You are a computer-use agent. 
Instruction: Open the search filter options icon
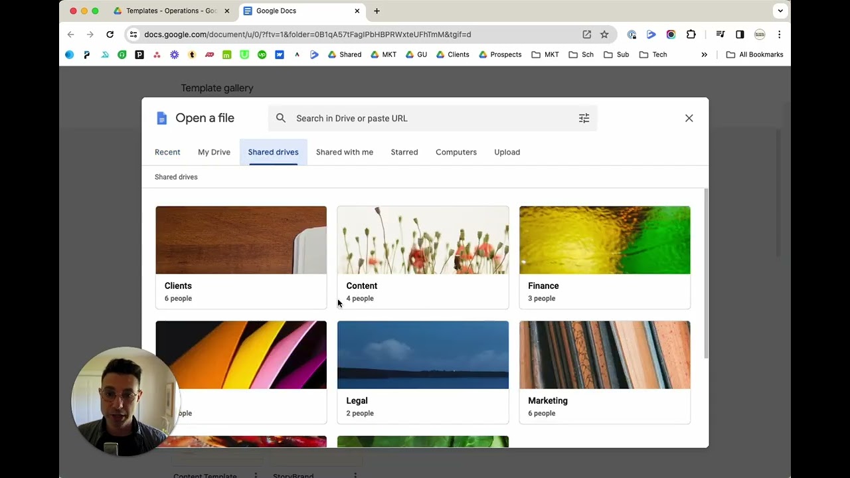point(584,118)
